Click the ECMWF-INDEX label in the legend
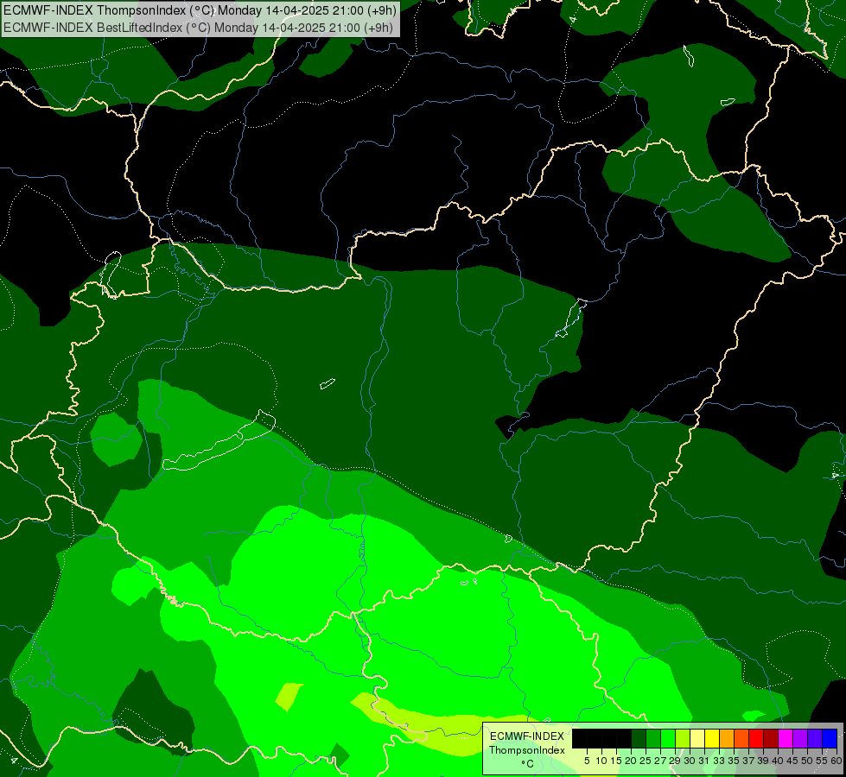Screen dimensions: 846x777 click(526, 736)
